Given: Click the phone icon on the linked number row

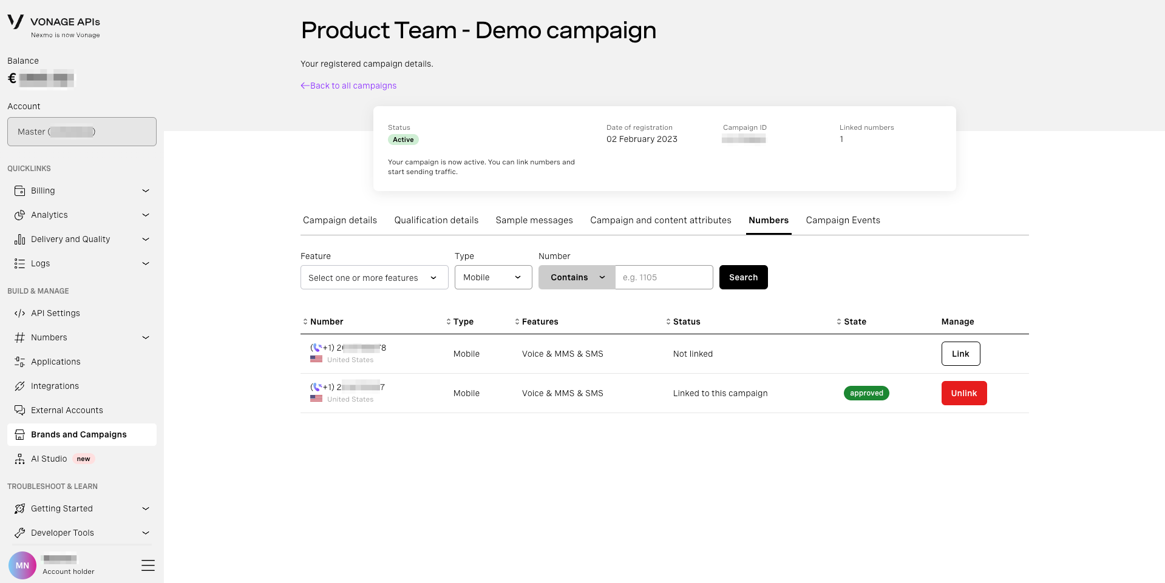Looking at the screenshot, I should pyautogui.click(x=316, y=387).
